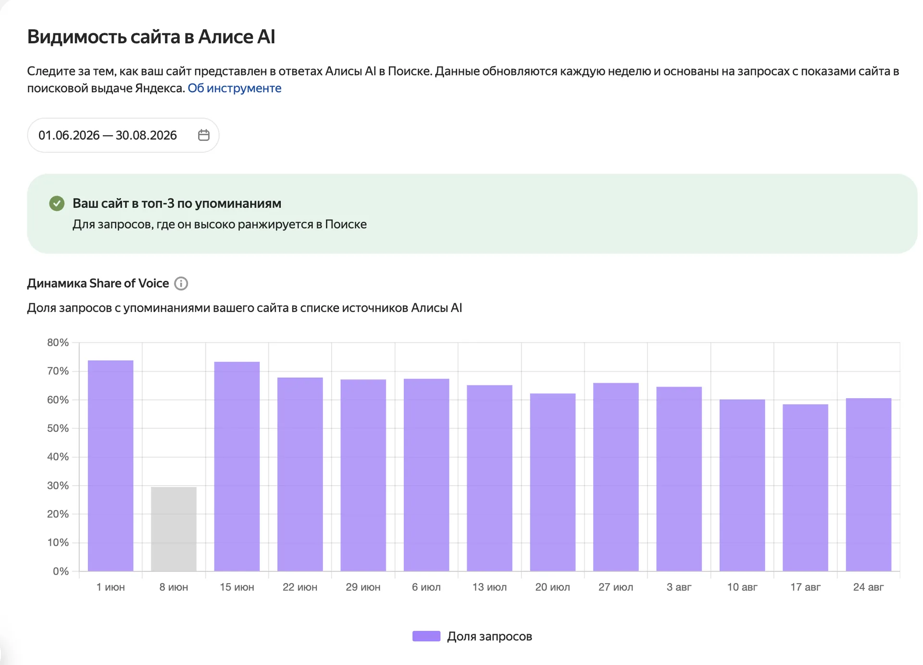
Task: Click the 13 июл x-axis label
Action: point(489,587)
